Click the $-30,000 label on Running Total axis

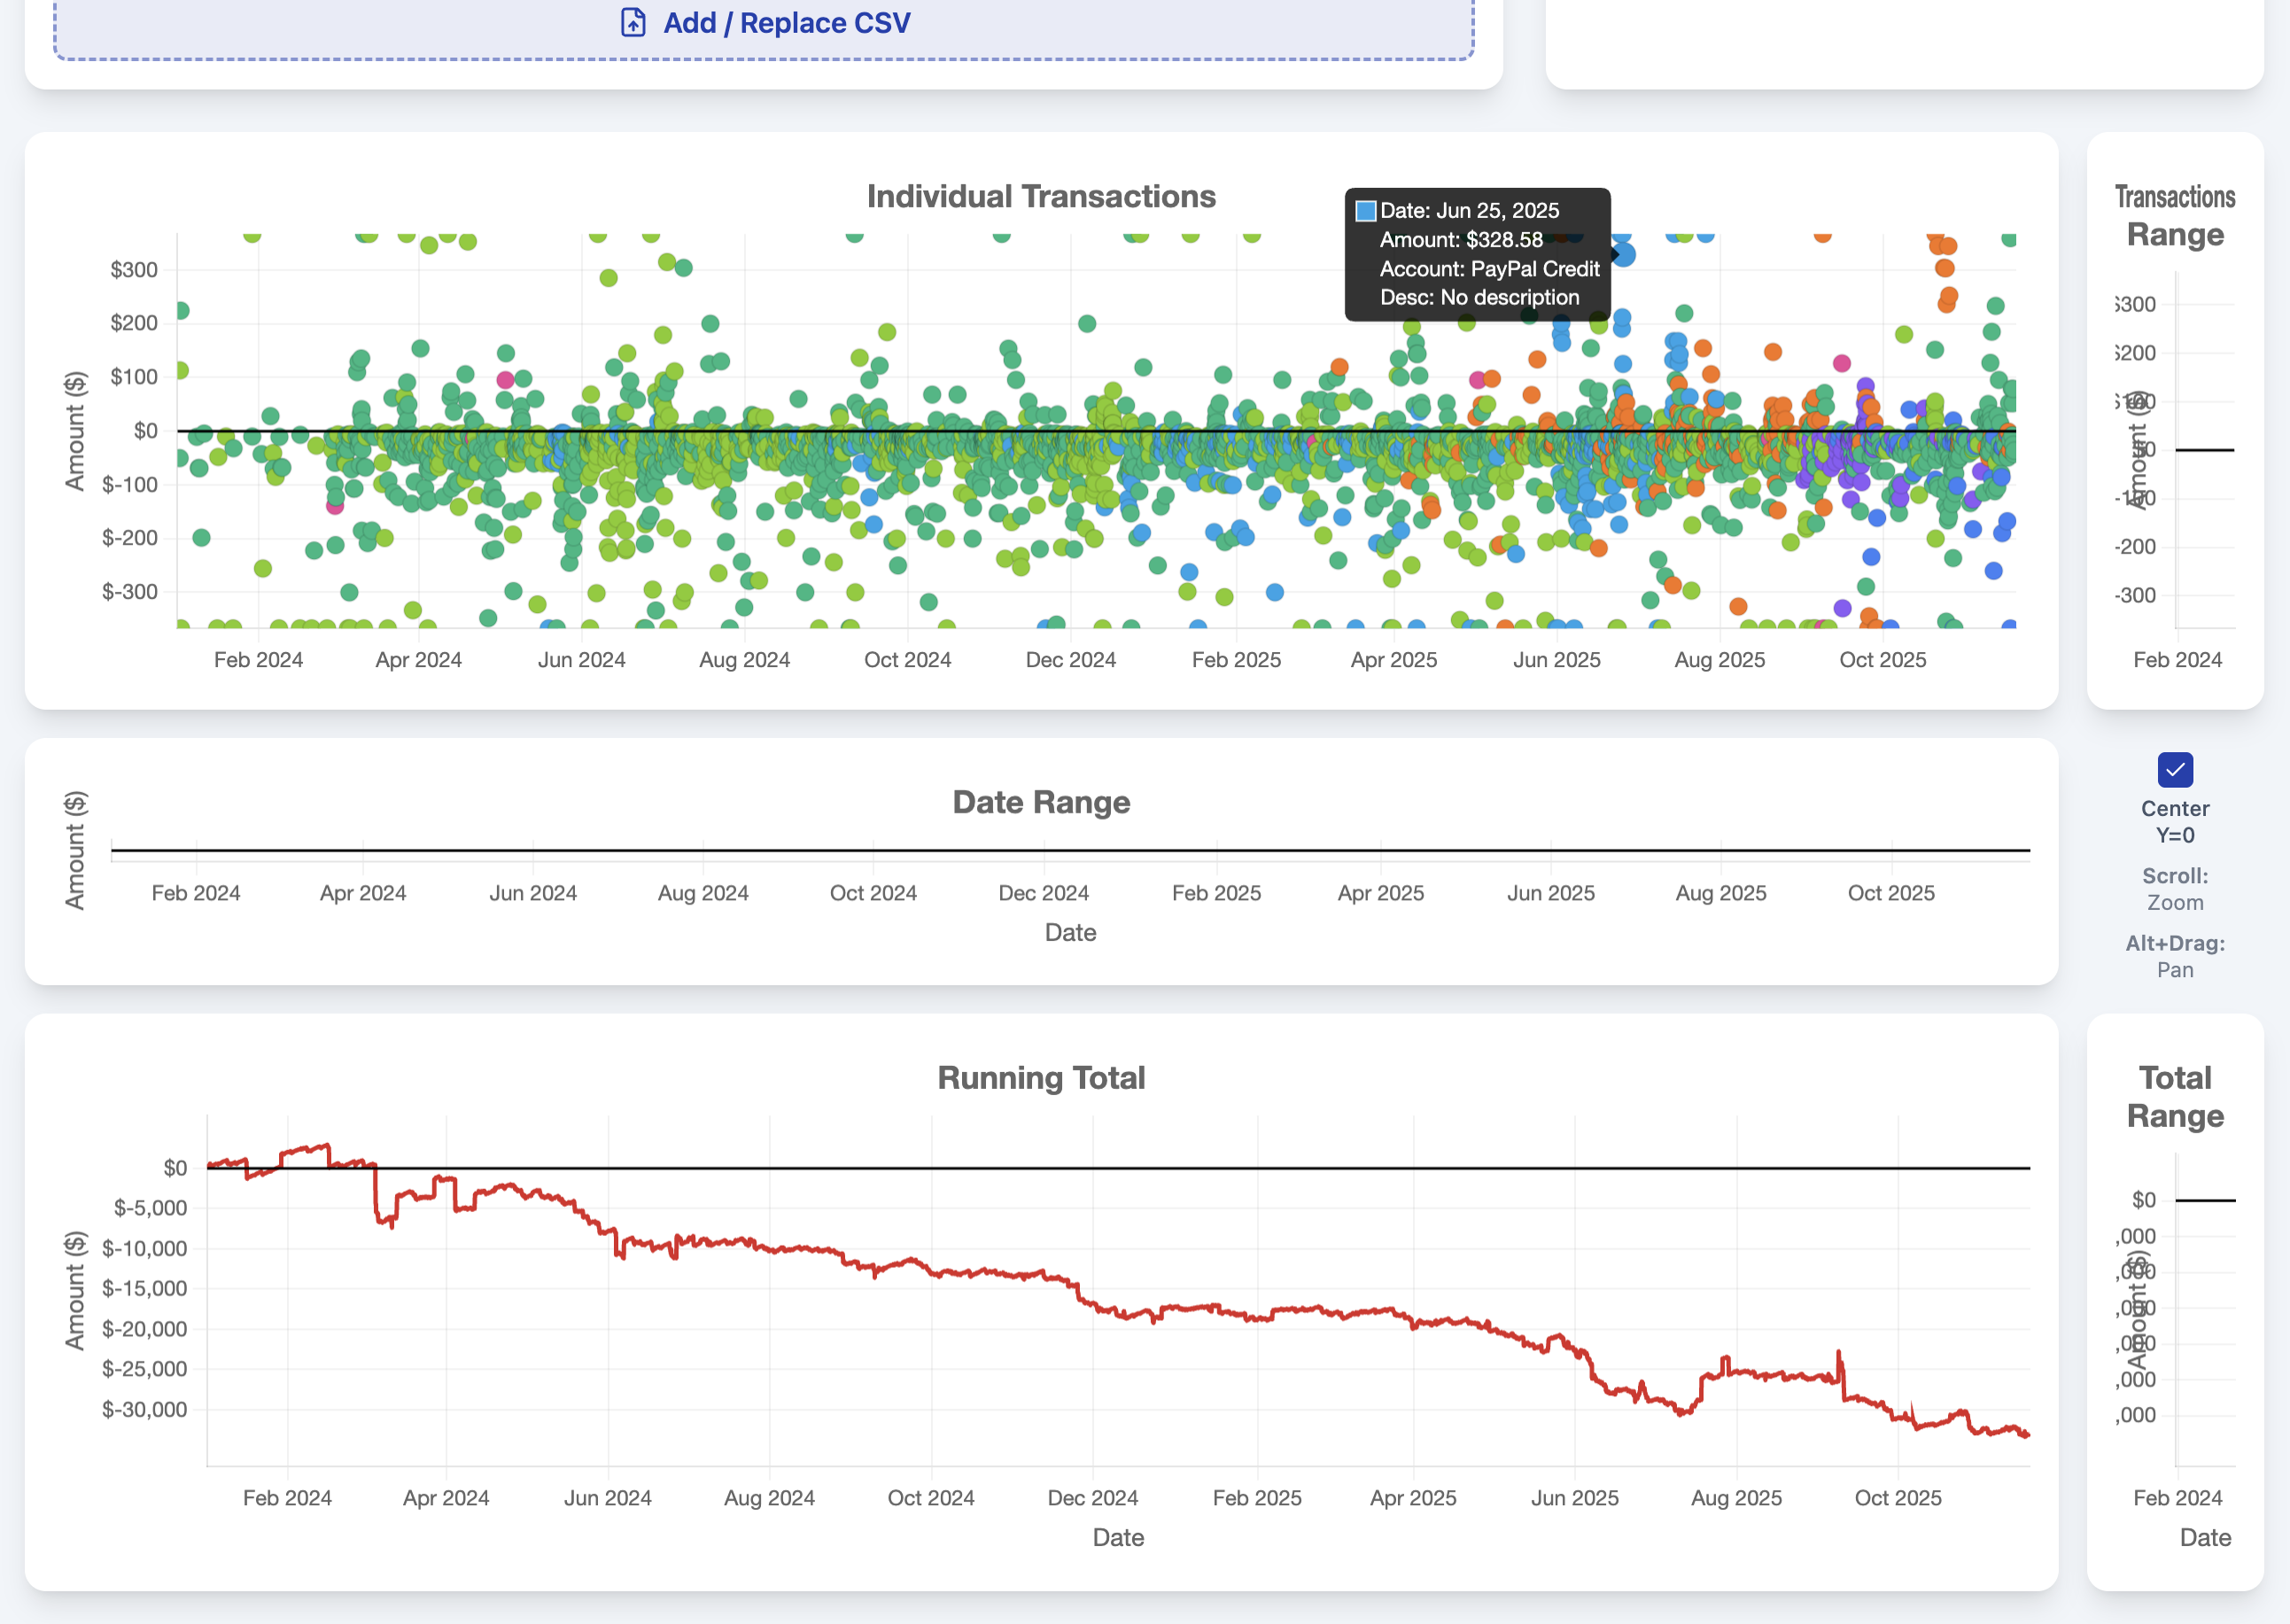[x=144, y=1410]
